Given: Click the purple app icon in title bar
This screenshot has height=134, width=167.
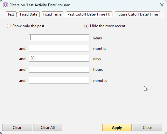Looking at the screenshot, I should point(5,5).
